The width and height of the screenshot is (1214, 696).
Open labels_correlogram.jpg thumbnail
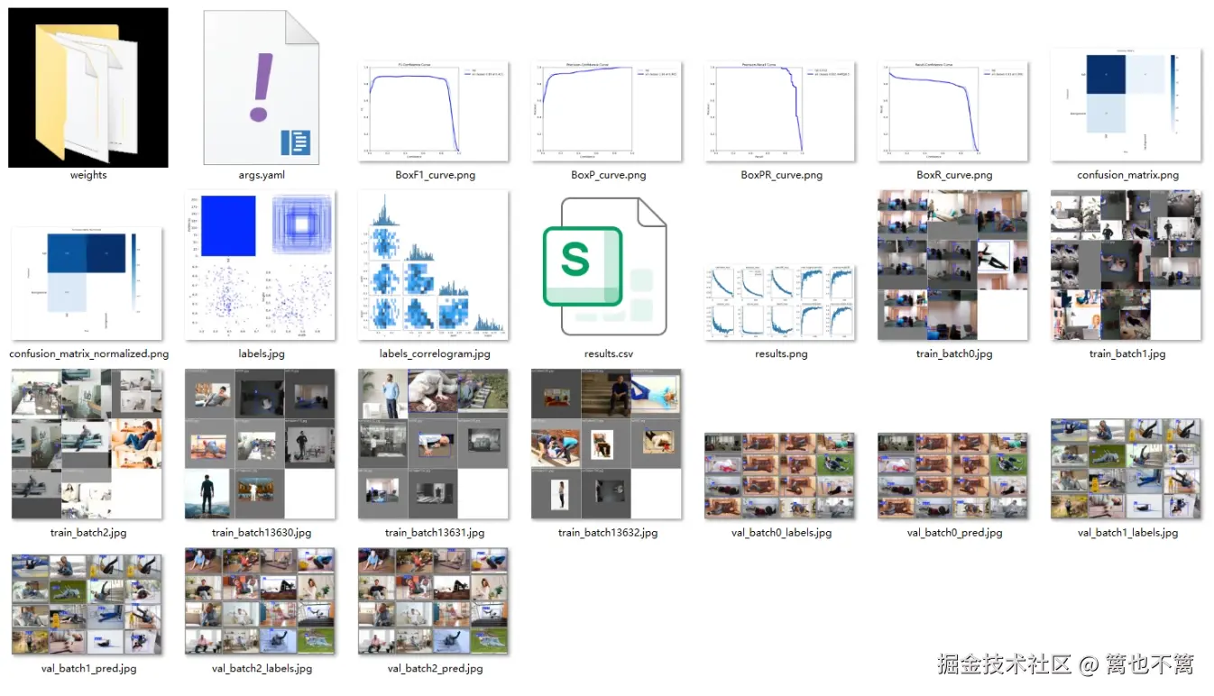pyautogui.click(x=434, y=265)
